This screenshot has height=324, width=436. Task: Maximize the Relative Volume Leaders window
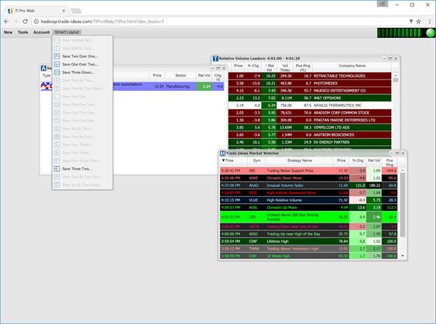(390, 59)
